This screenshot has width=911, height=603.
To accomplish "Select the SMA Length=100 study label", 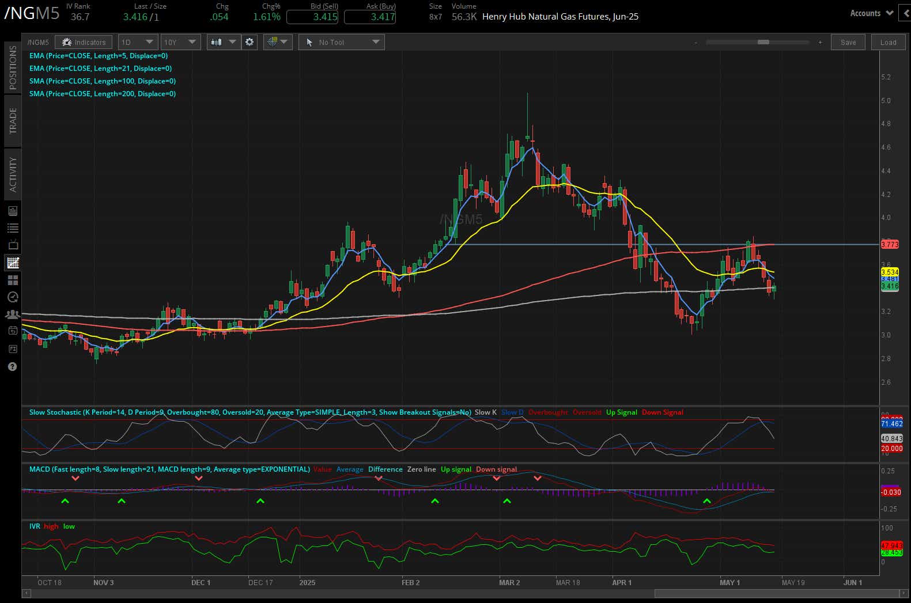I will 103,81.
